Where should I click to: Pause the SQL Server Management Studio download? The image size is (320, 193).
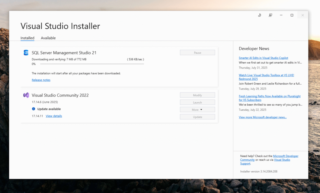point(197,53)
